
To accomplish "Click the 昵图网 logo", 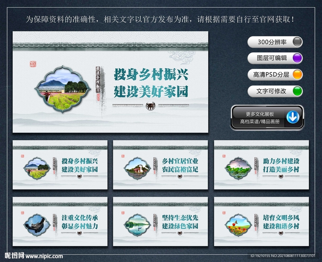I will 14,256.
